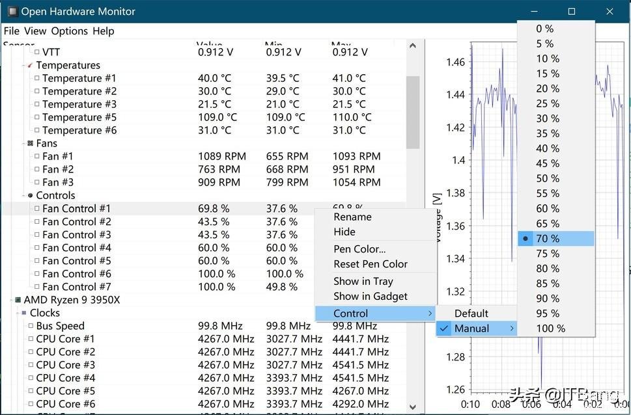The width and height of the screenshot is (631, 415).
Task: Select Pen Color... menu entry
Action: (x=376, y=249)
